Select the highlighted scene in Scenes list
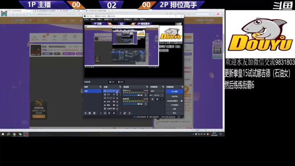 pyautogui.click(x=93, y=91)
